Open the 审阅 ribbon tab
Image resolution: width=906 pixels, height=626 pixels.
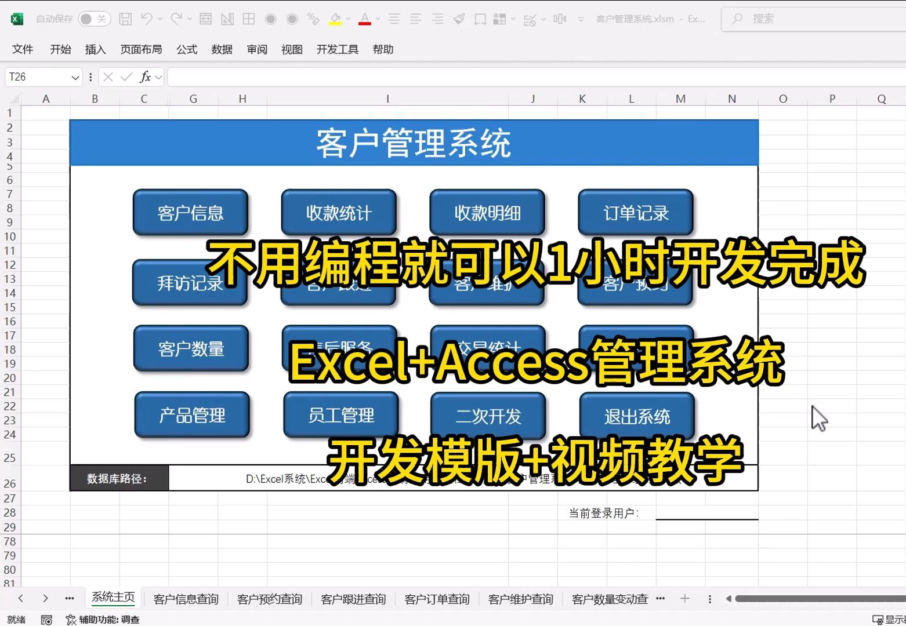coord(257,49)
